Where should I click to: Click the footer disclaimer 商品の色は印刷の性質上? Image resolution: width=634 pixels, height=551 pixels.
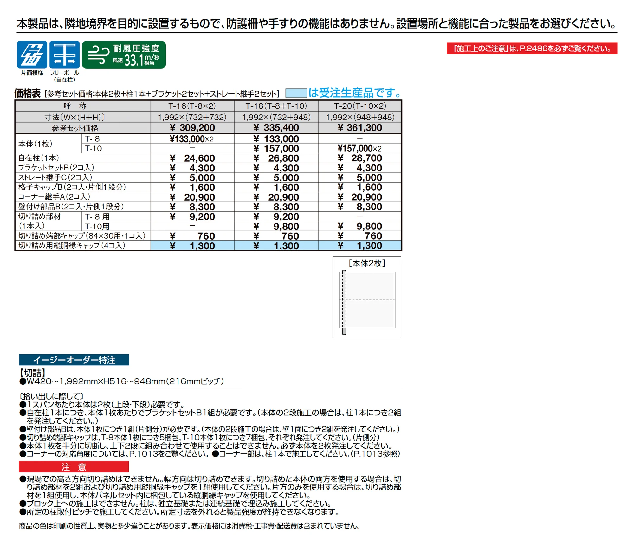coord(190,526)
